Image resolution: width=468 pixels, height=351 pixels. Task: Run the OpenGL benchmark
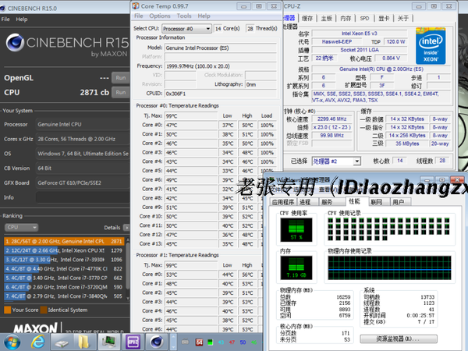pos(120,78)
